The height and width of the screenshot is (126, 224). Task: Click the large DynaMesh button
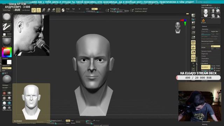(x=206, y=67)
